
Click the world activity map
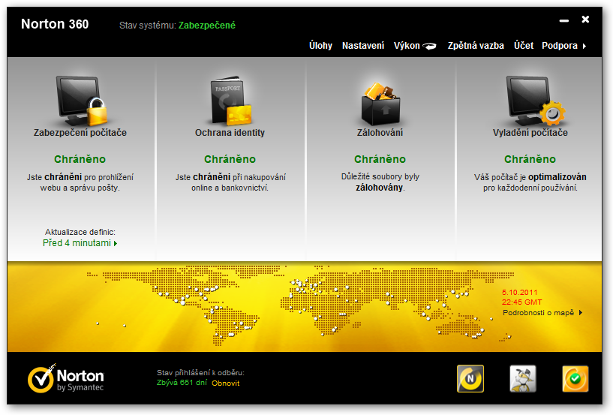(x=300, y=306)
